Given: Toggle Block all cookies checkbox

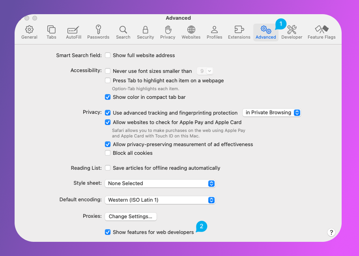Looking at the screenshot, I should click(108, 153).
